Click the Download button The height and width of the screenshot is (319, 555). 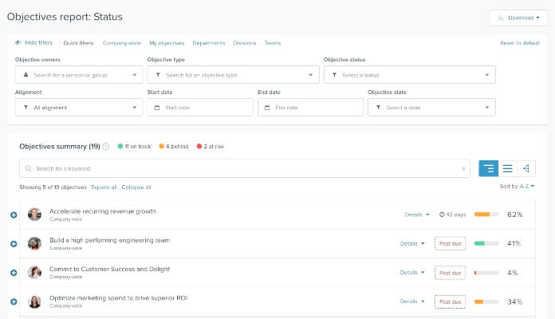[518, 18]
